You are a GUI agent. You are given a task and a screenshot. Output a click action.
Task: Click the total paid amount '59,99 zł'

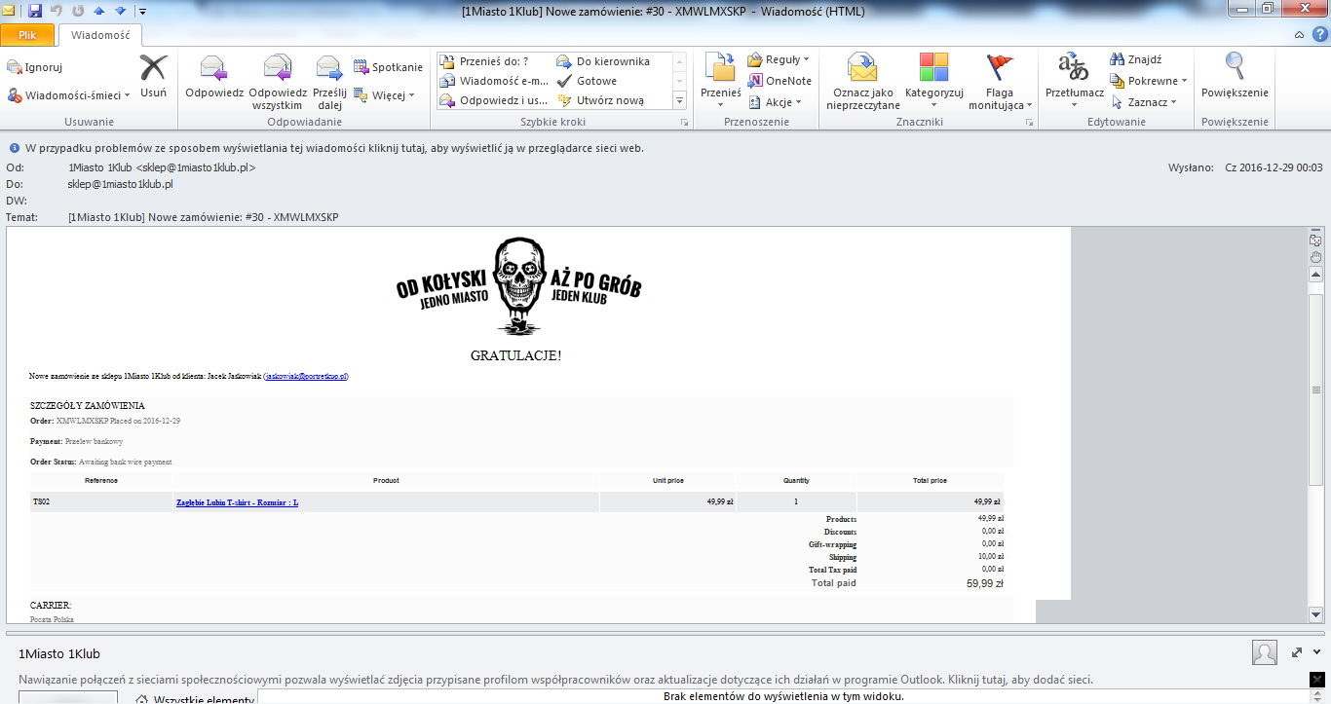pos(984,583)
